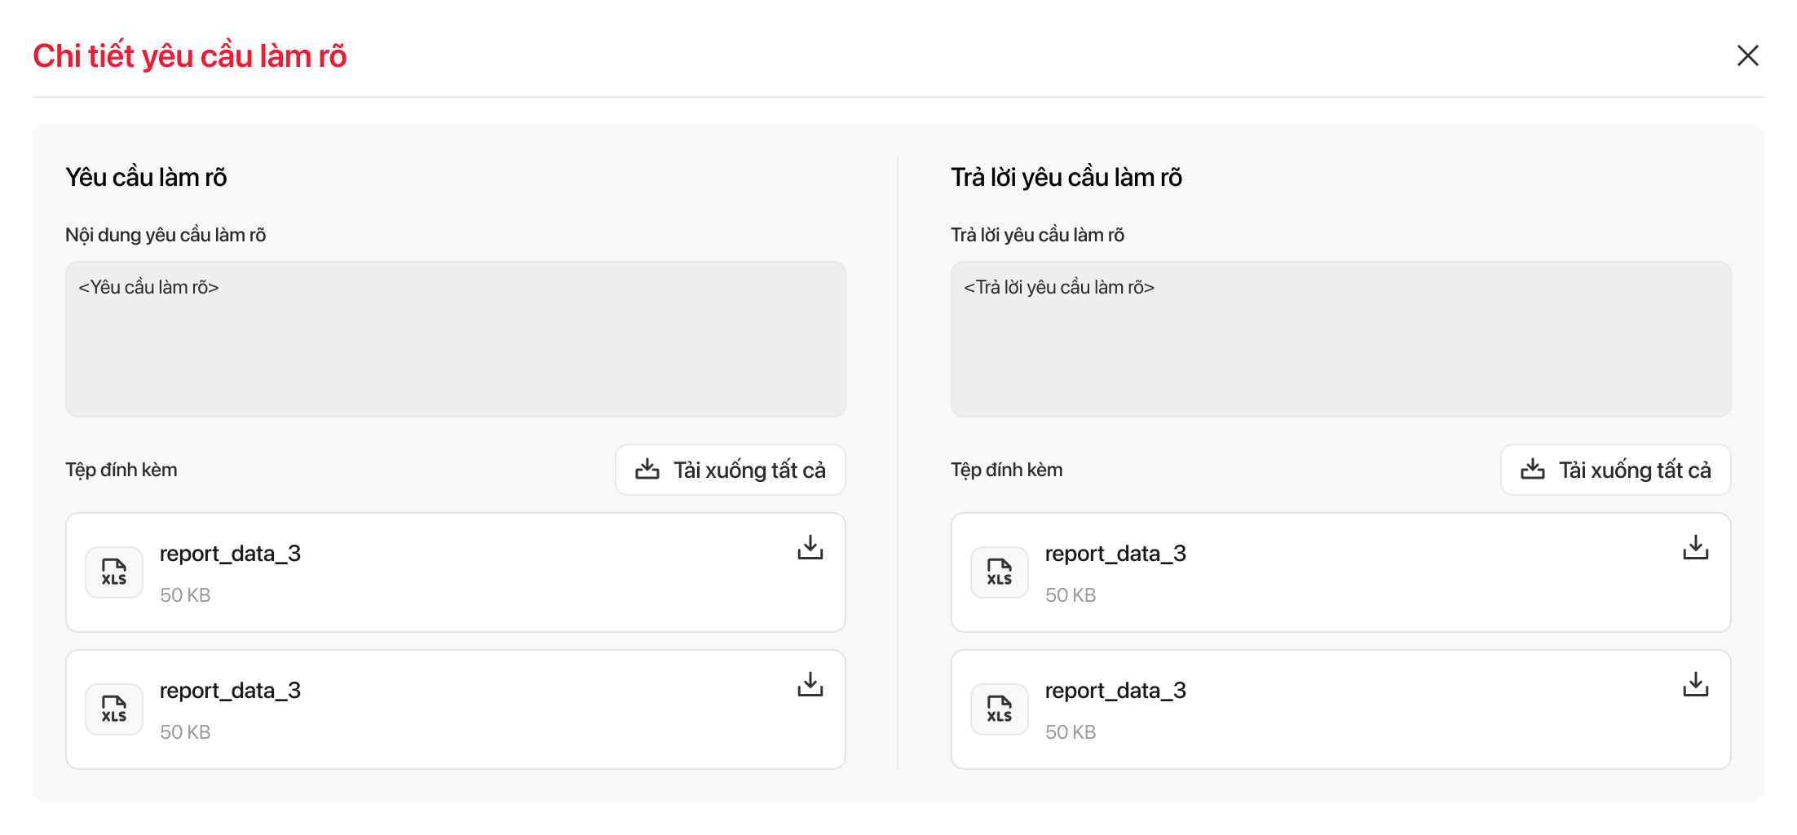Download first report_data_3 file under 'Yêu cầu làm rõ'
This screenshot has width=1797, height=835.
tap(810, 547)
